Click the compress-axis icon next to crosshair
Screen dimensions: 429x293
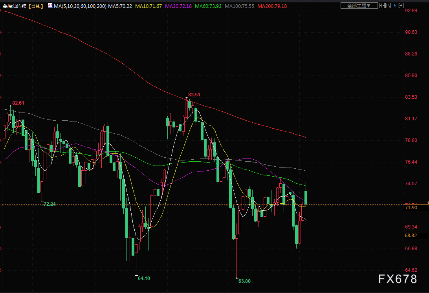tap(388, 6)
